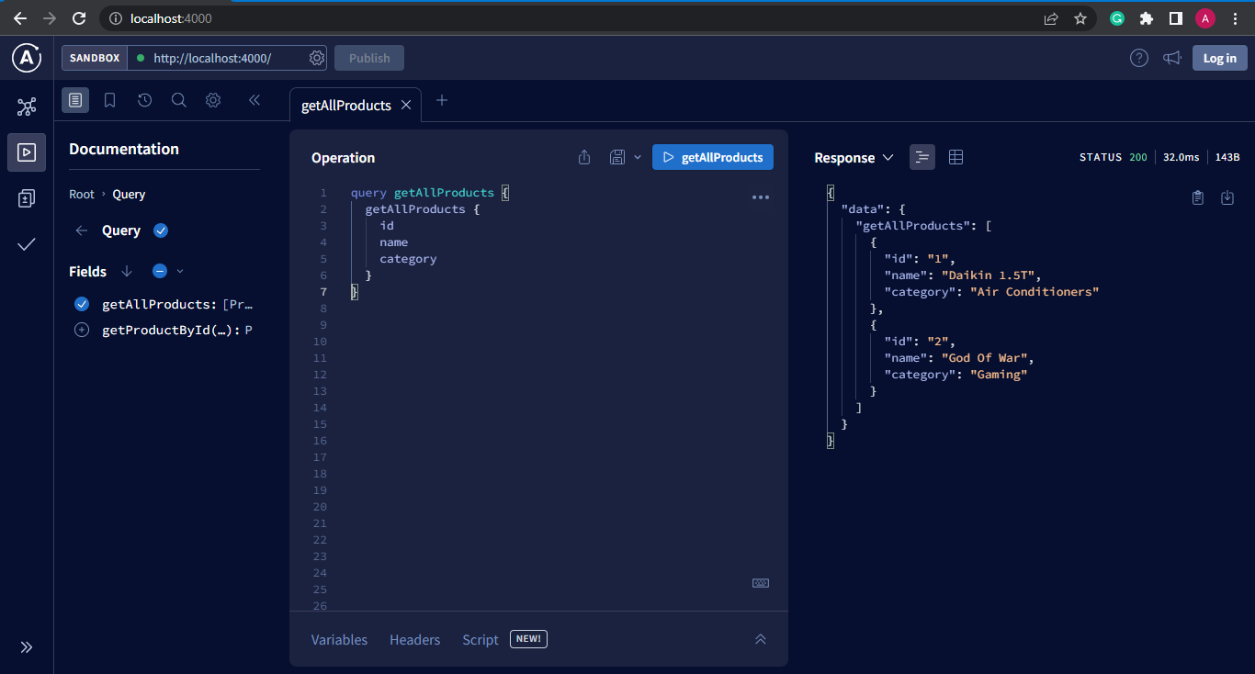Viewport: 1255px width, 674px height.
Task: Run the getAllProducts query
Action: 712,157
